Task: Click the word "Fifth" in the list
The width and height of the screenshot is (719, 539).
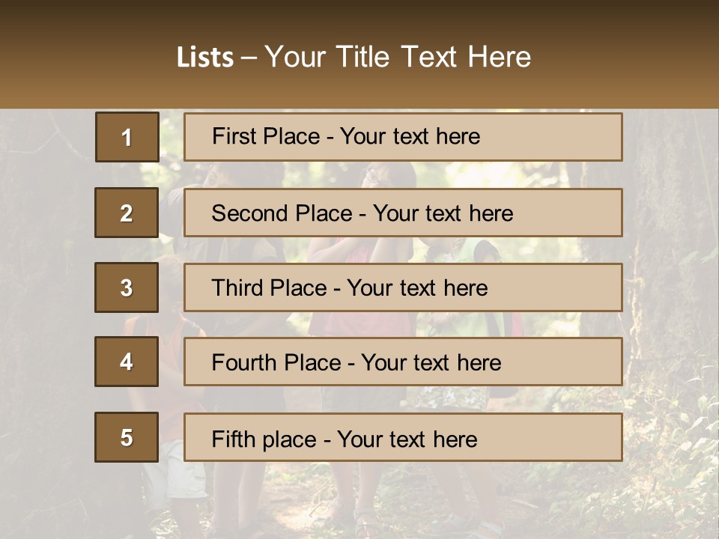Action: pos(233,439)
